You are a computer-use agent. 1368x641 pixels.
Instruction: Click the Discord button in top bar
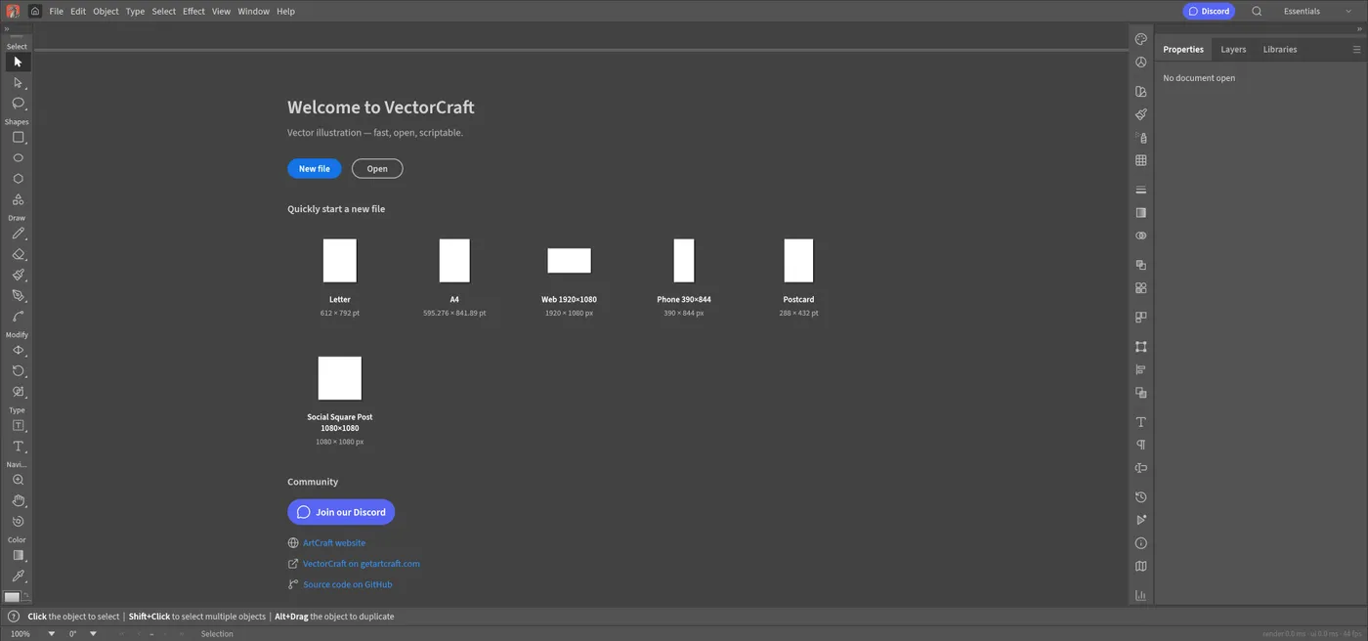pyautogui.click(x=1209, y=12)
